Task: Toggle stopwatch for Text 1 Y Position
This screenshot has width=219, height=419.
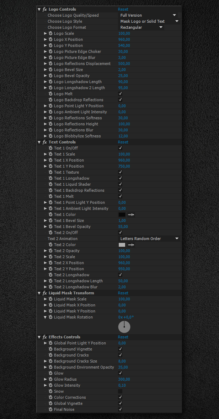Action: pos(50,166)
